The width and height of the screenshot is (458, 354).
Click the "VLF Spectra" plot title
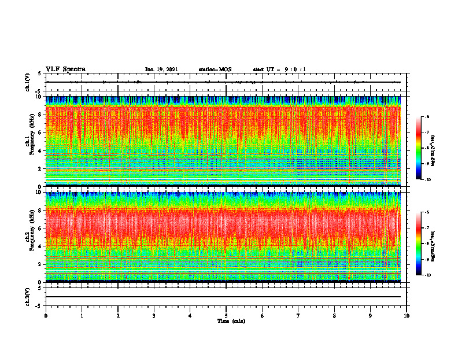(x=65, y=69)
